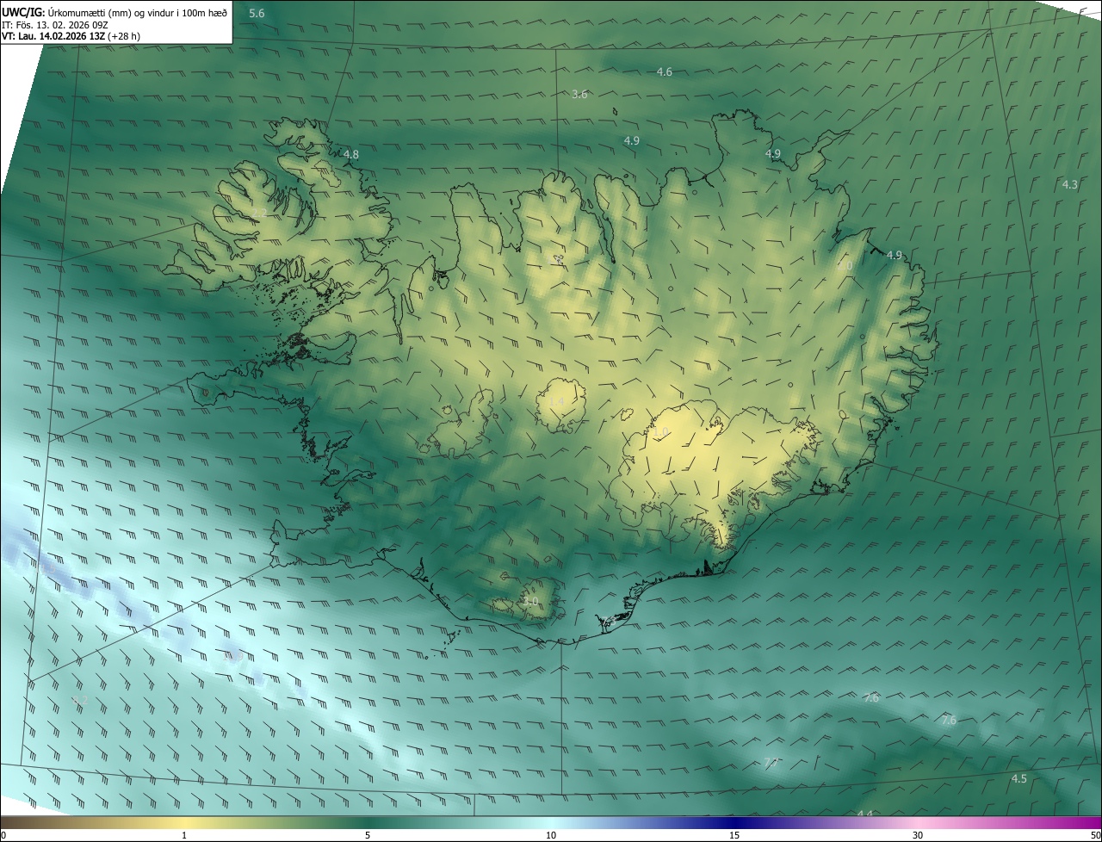Click the map value label 4.8
This screenshot has height=842, width=1102.
(x=350, y=154)
